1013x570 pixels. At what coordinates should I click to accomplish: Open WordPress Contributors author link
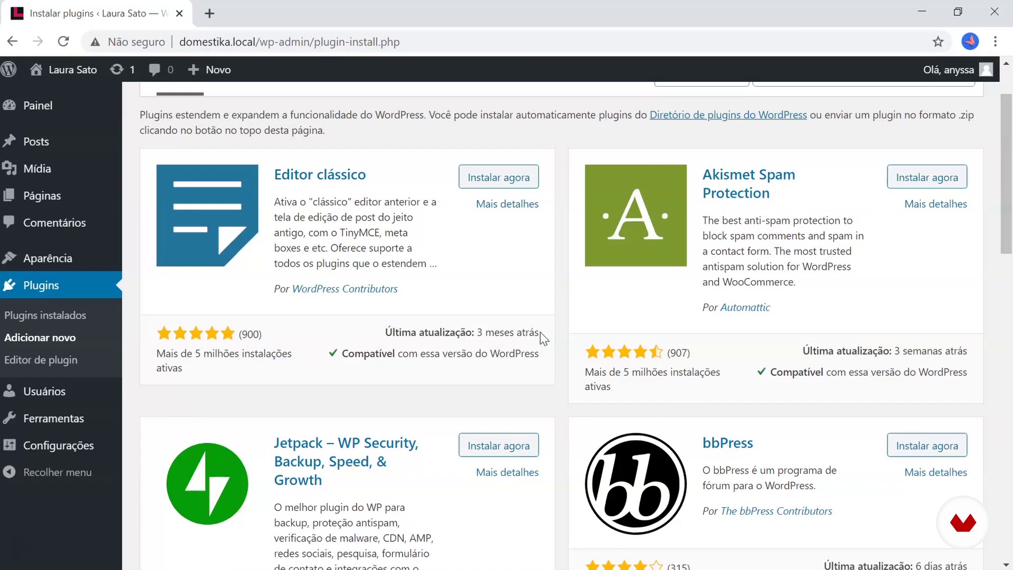pos(345,289)
